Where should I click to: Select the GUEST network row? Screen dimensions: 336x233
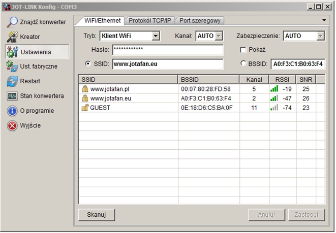point(127,108)
